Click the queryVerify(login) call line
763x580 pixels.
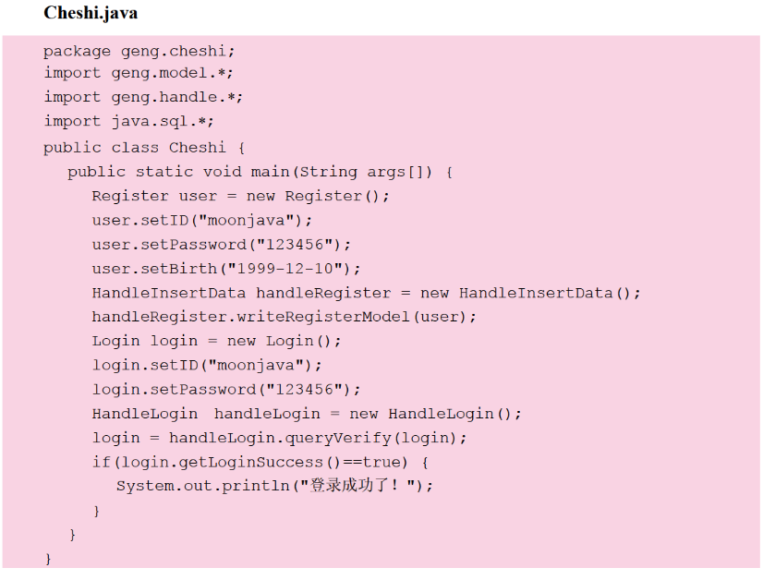click(279, 438)
